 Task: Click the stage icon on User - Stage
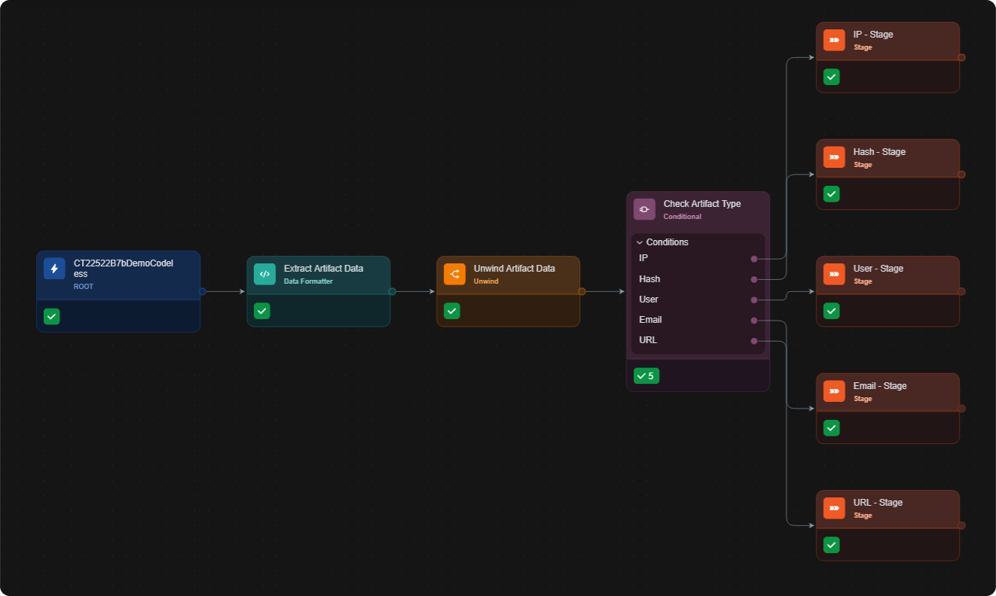[x=834, y=274]
